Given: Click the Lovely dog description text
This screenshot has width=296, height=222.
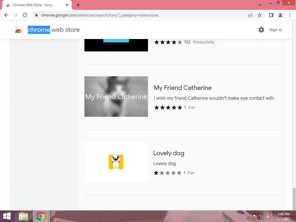Looking at the screenshot, I should coord(164,164).
